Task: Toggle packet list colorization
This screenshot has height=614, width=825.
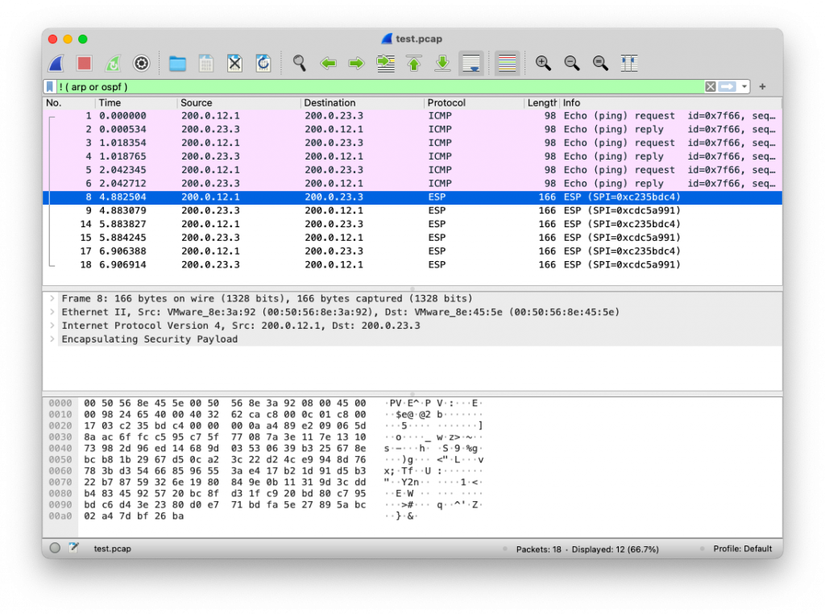Action: (507, 63)
